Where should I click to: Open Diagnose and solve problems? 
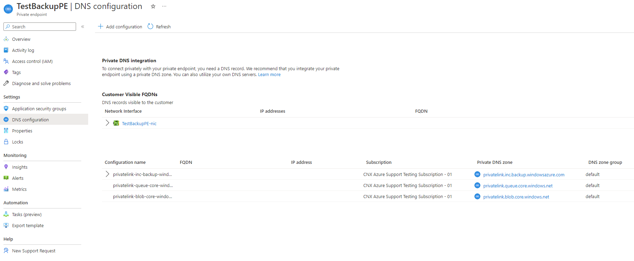pyautogui.click(x=41, y=84)
